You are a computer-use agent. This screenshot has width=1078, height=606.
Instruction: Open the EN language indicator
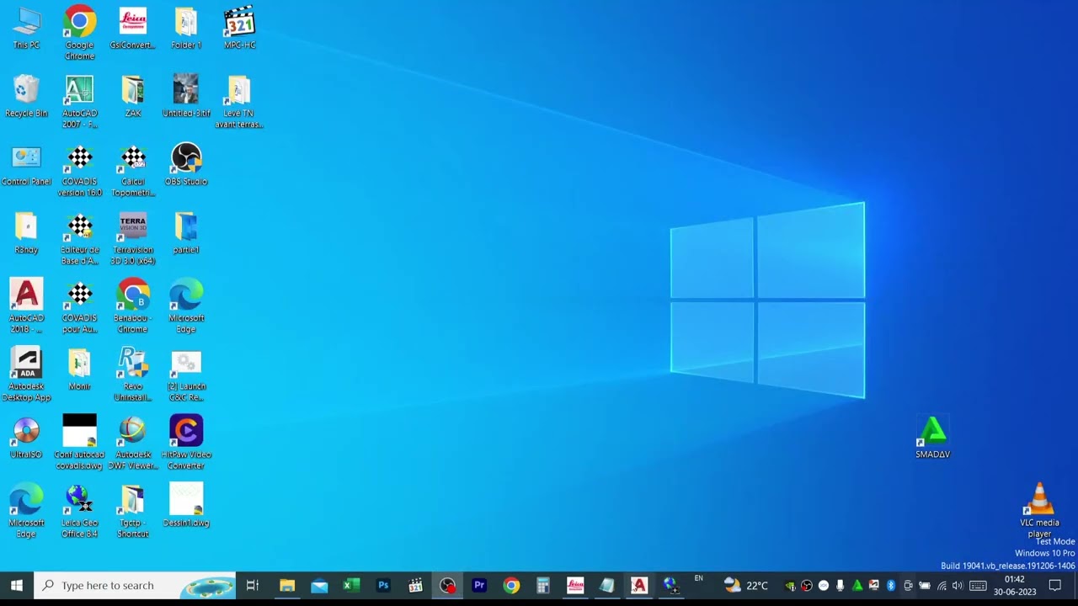click(x=698, y=579)
